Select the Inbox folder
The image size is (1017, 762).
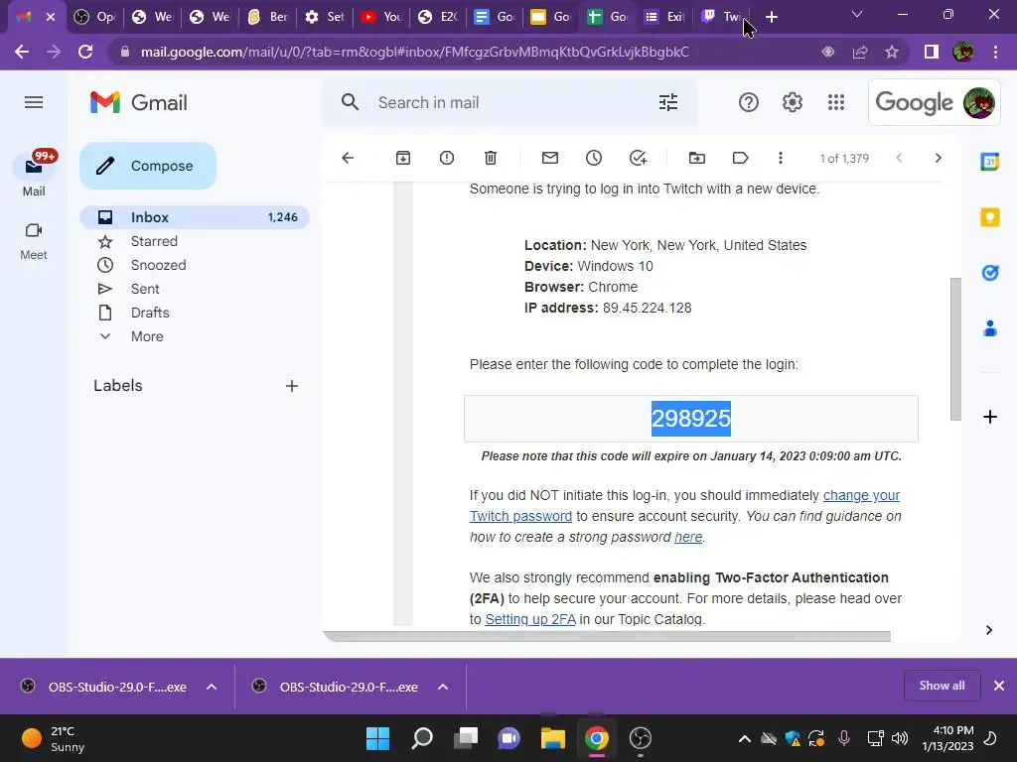[195, 217]
